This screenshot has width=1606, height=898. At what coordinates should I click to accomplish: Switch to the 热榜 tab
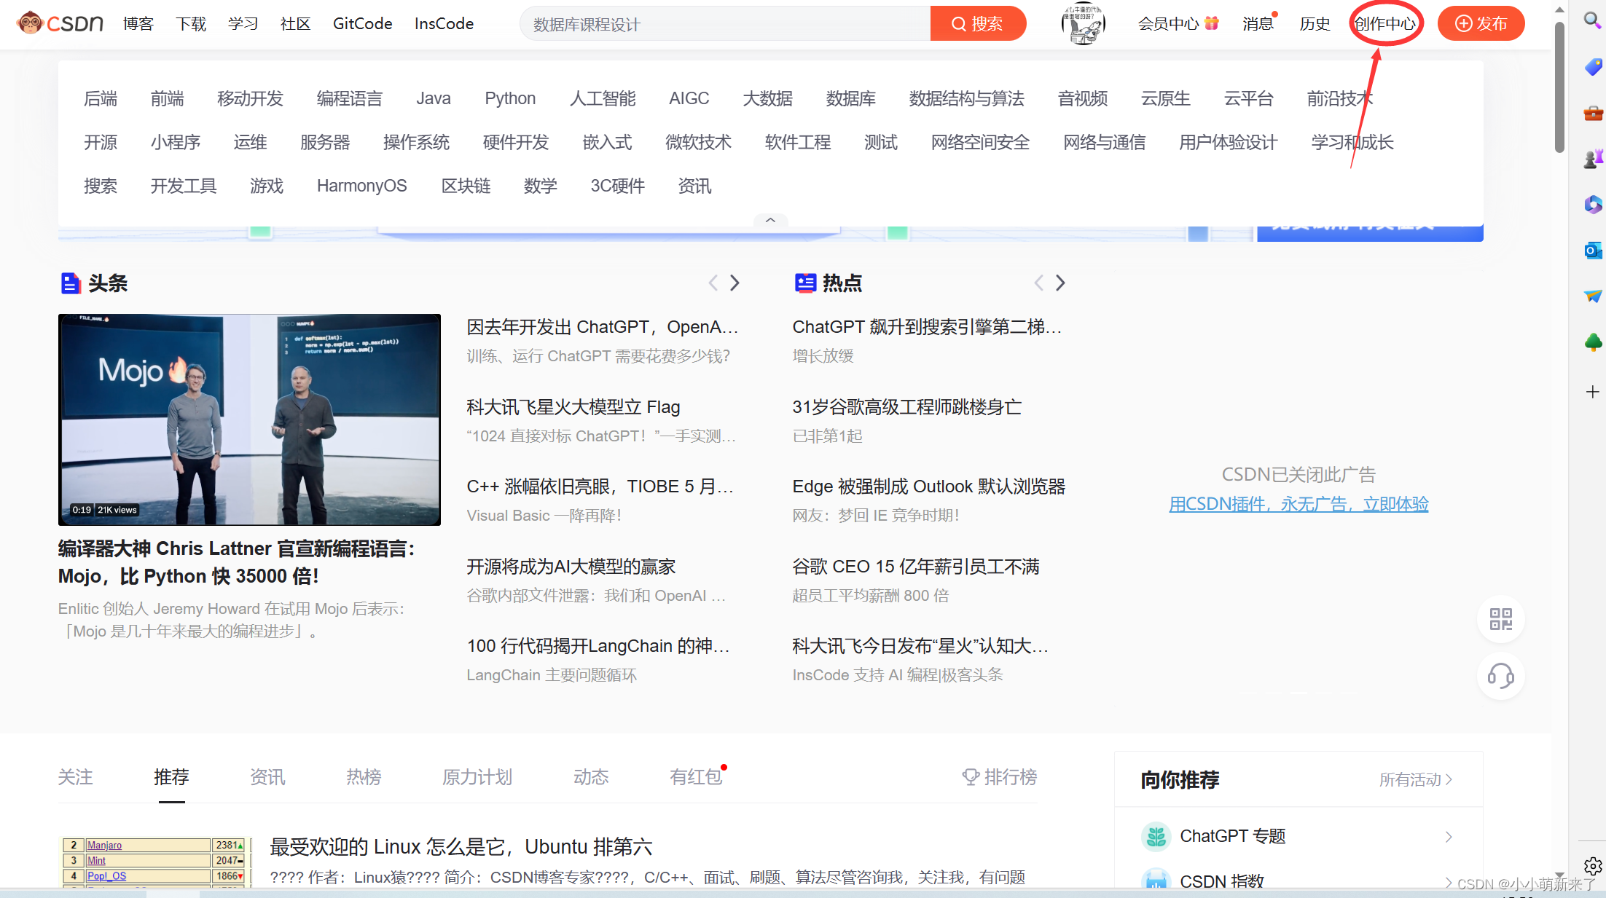[x=364, y=777]
